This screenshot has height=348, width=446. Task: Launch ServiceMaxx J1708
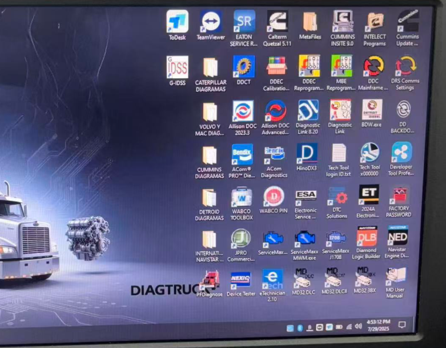coord(336,245)
